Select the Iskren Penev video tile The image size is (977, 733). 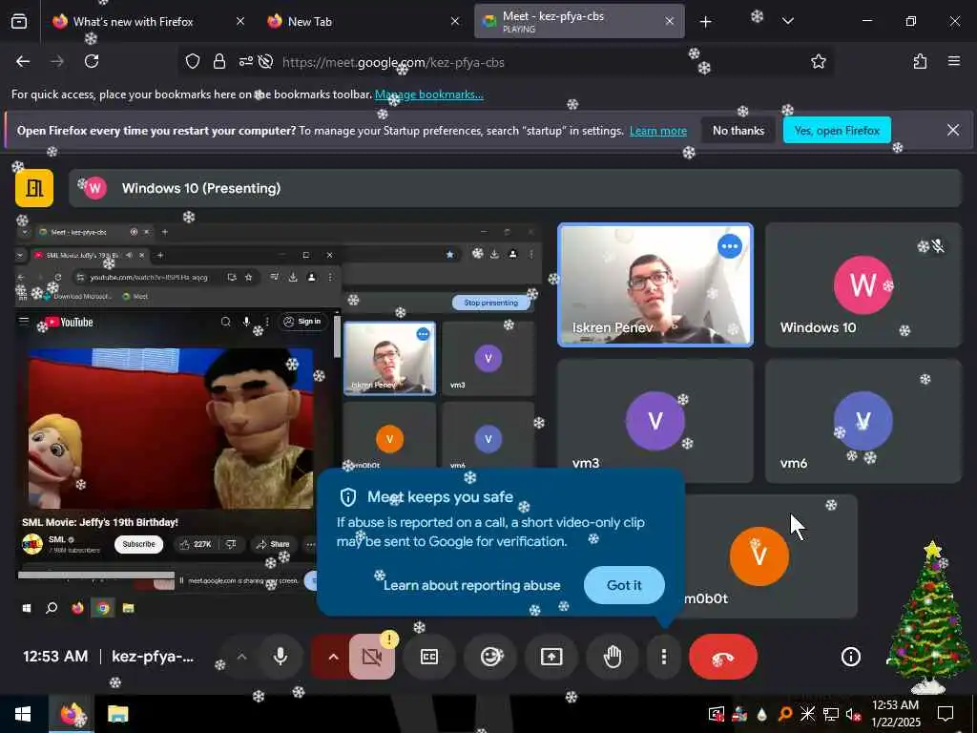coord(655,284)
